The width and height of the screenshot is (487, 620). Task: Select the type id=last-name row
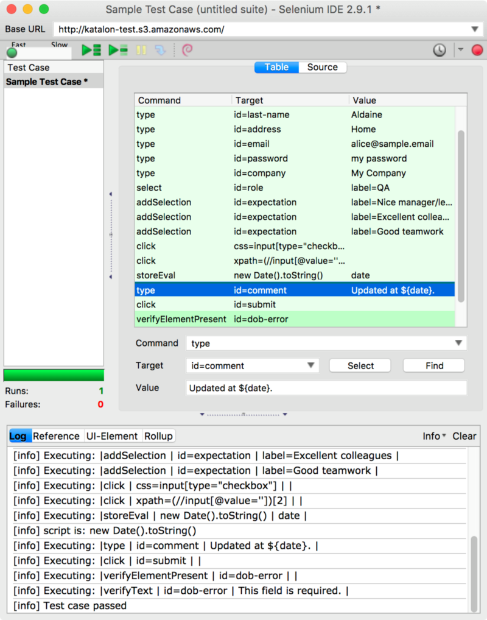295,114
